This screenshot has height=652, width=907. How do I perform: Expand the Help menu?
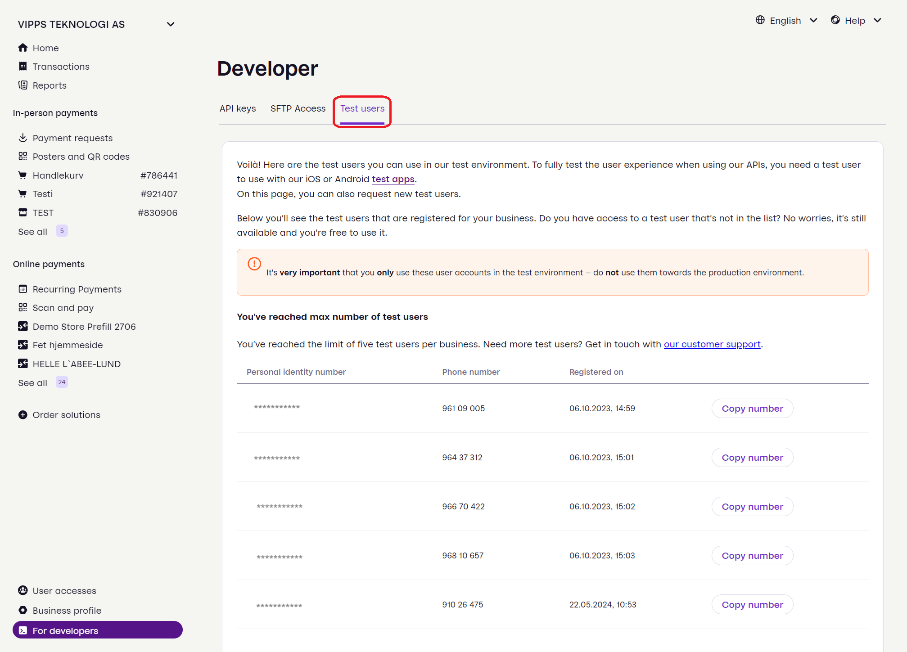coord(856,20)
